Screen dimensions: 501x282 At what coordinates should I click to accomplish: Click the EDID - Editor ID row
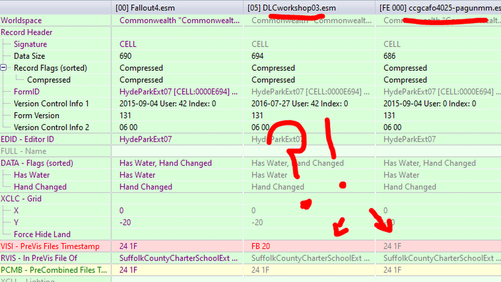[x=27, y=139]
